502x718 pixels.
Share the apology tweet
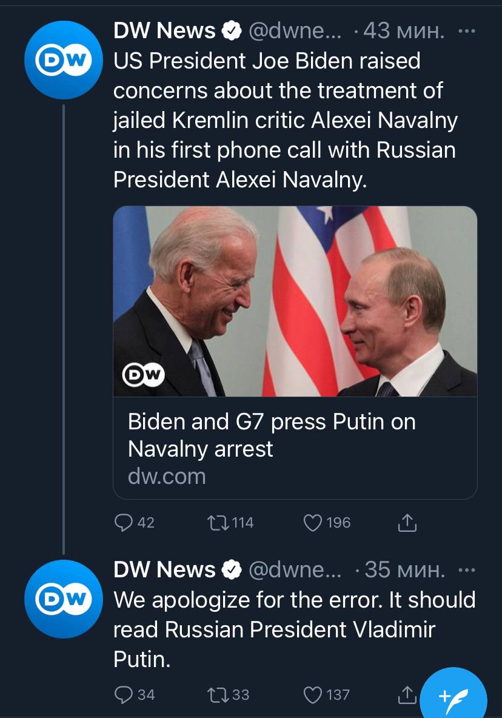(407, 694)
